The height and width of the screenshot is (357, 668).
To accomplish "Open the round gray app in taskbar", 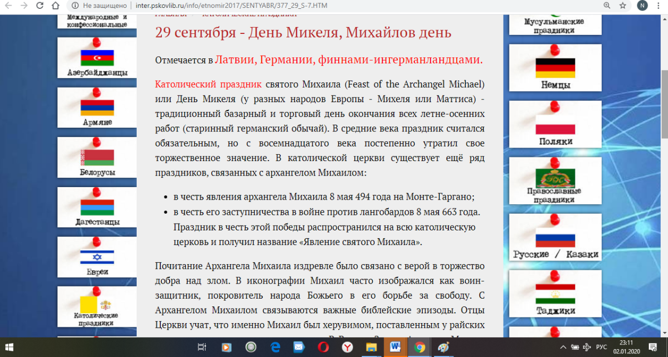I will [251, 347].
